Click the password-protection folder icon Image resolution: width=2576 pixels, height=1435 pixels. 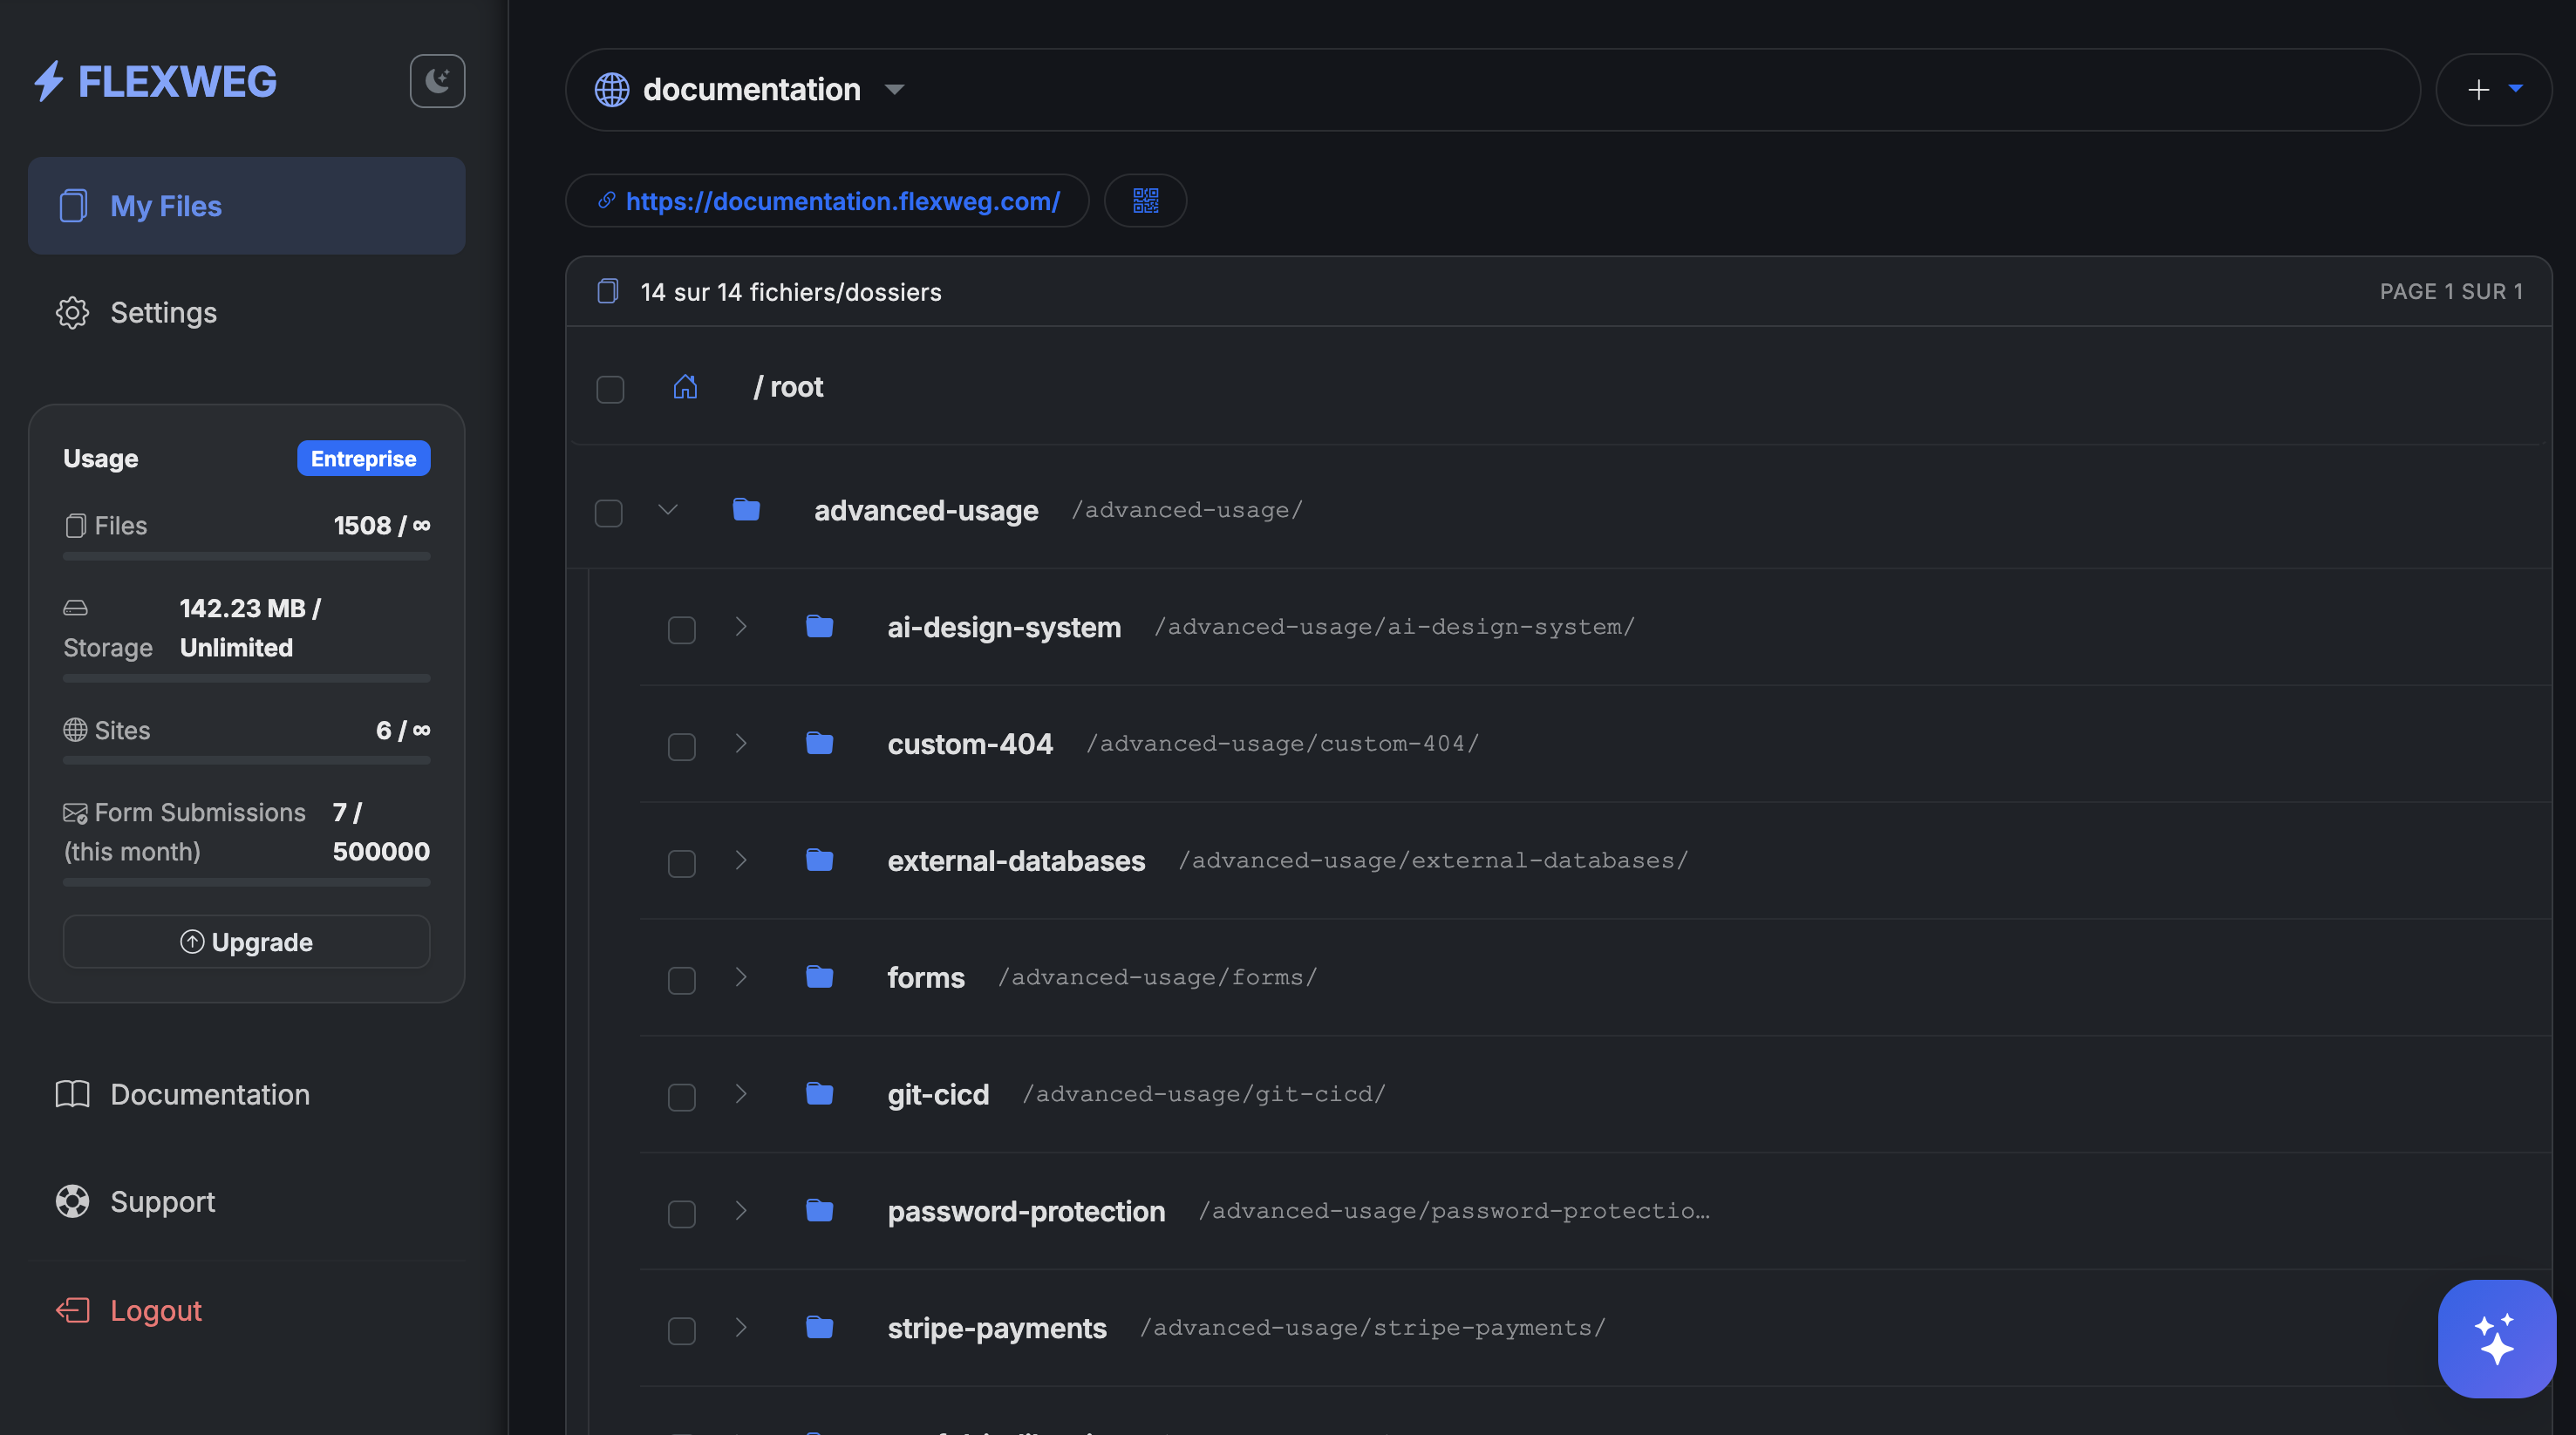(x=820, y=1212)
